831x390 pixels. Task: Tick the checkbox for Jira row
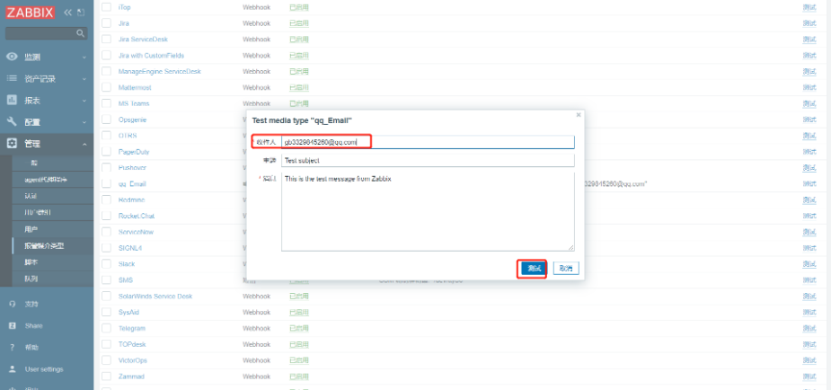pos(107,23)
